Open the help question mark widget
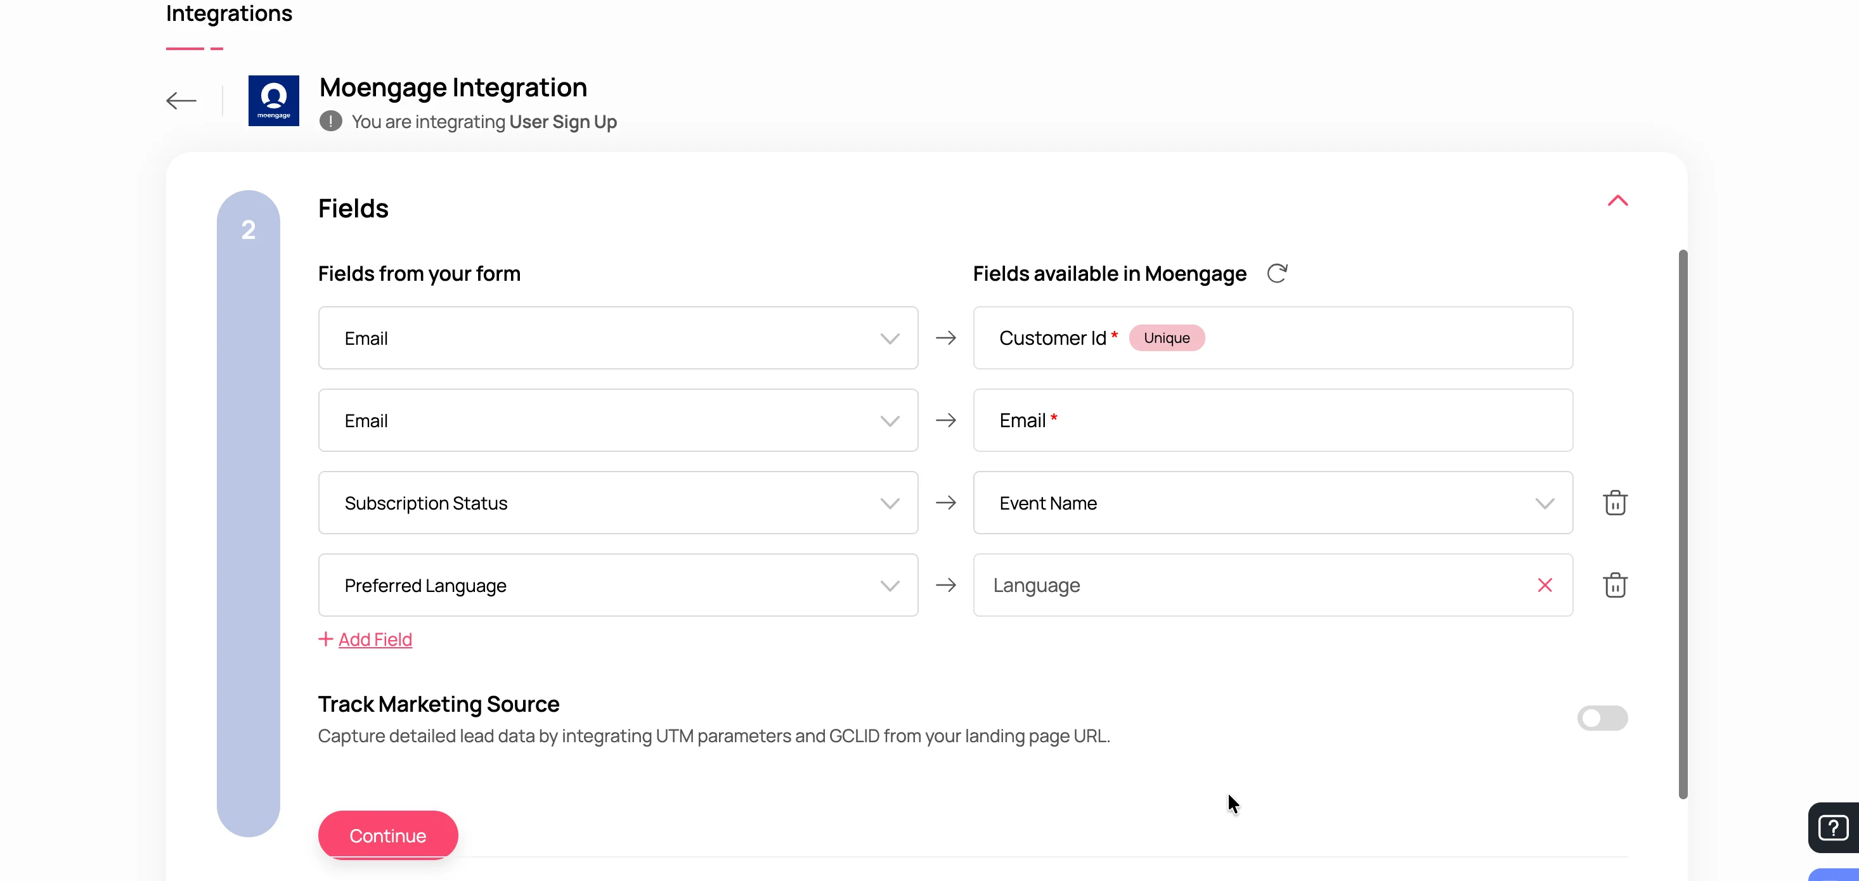 1833,828
